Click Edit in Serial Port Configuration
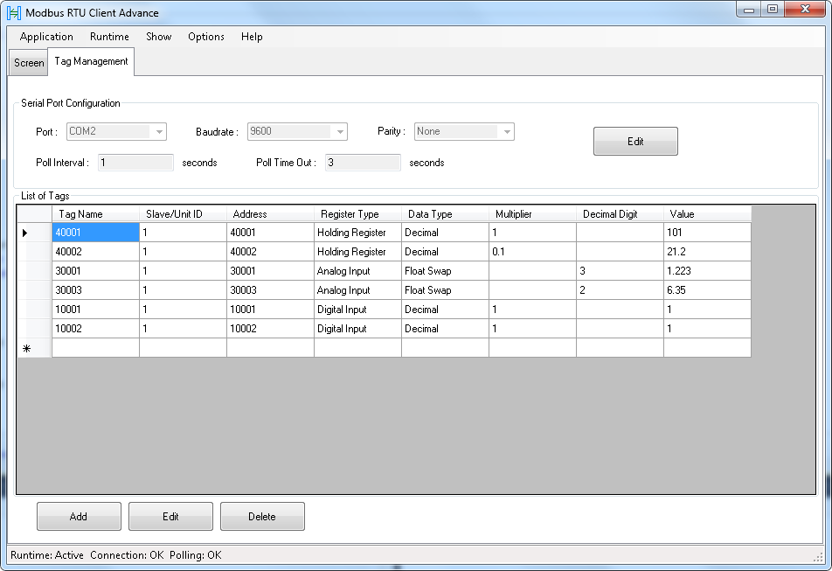Viewport: 832px width, 571px height. coord(635,141)
